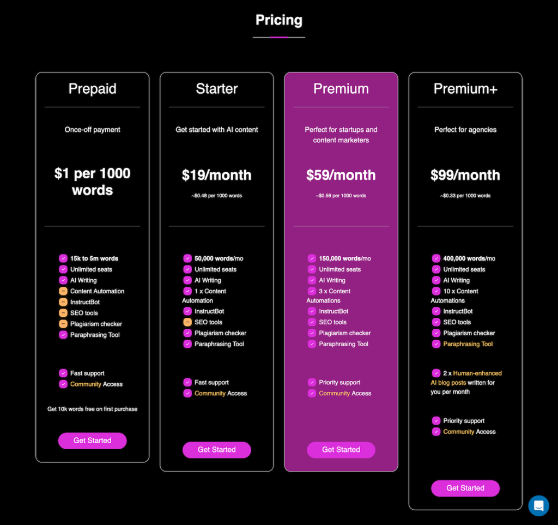The width and height of the screenshot is (558, 525).
Task: Click the purple underline below the Pricing heading
Action: (278, 36)
